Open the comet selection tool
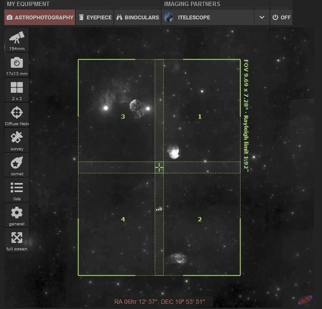The height and width of the screenshot is (309, 322). point(17,165)
